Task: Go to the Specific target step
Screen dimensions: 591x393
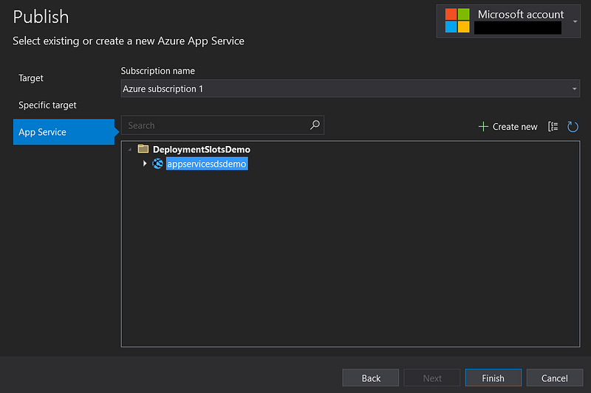Action: pyautogui.click(x=47, y=105)
